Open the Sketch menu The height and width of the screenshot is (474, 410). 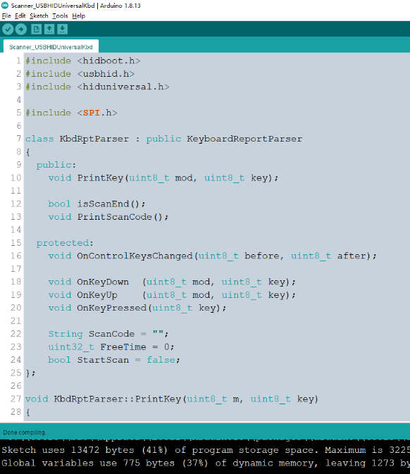[x=39, y=15]
